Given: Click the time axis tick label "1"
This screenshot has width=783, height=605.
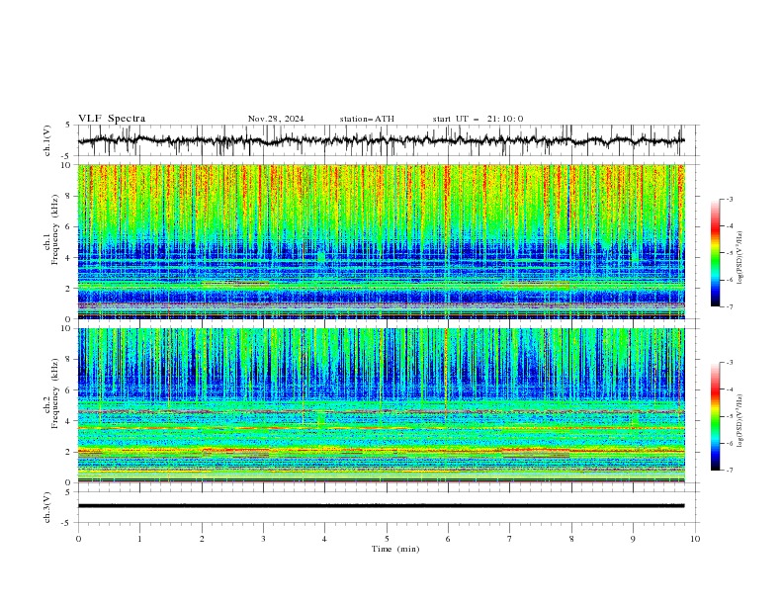Looking at the screenshot, I should [139, 539].
